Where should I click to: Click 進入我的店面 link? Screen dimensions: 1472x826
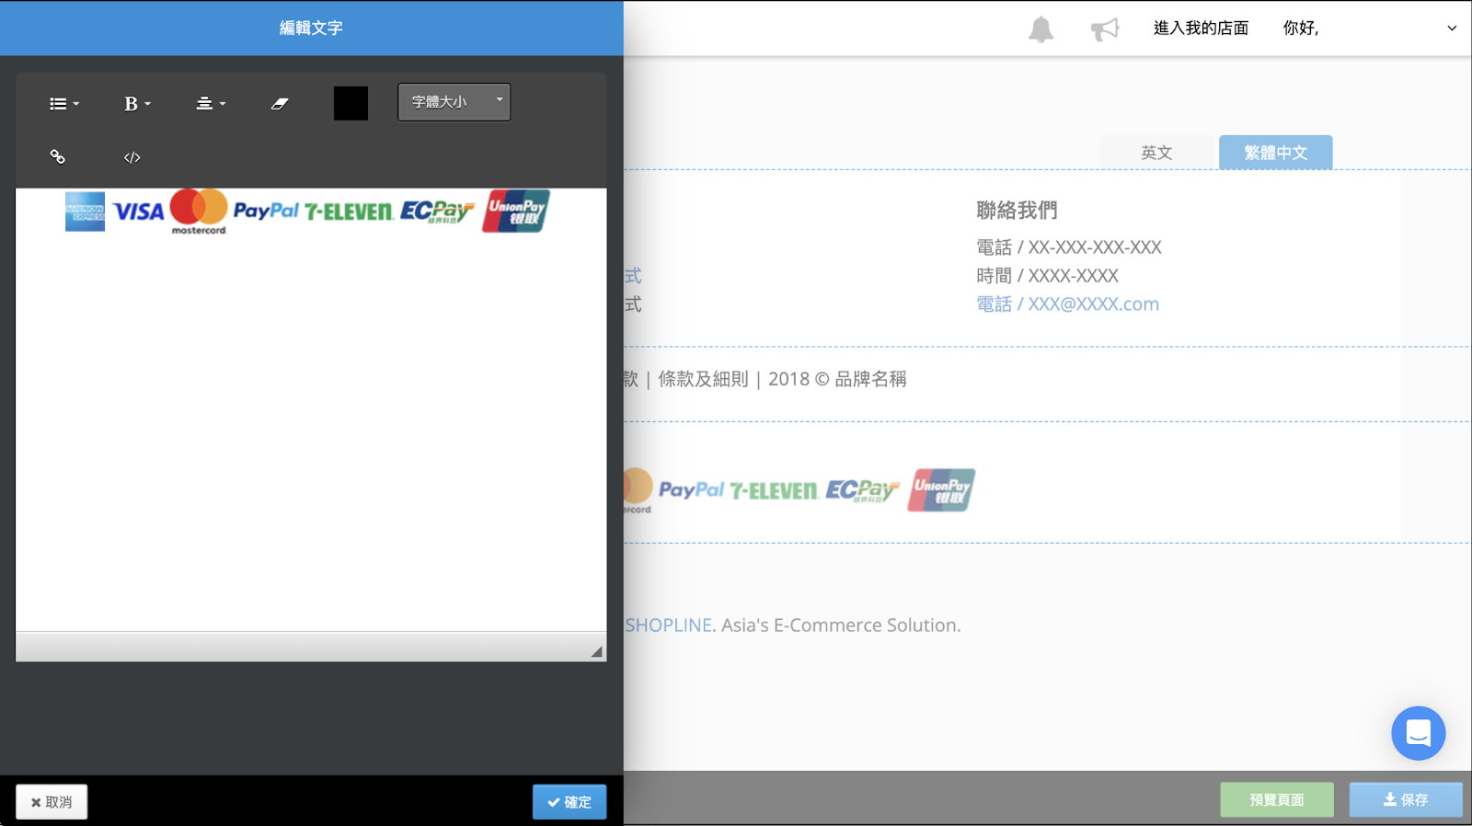coord(1201,28)
